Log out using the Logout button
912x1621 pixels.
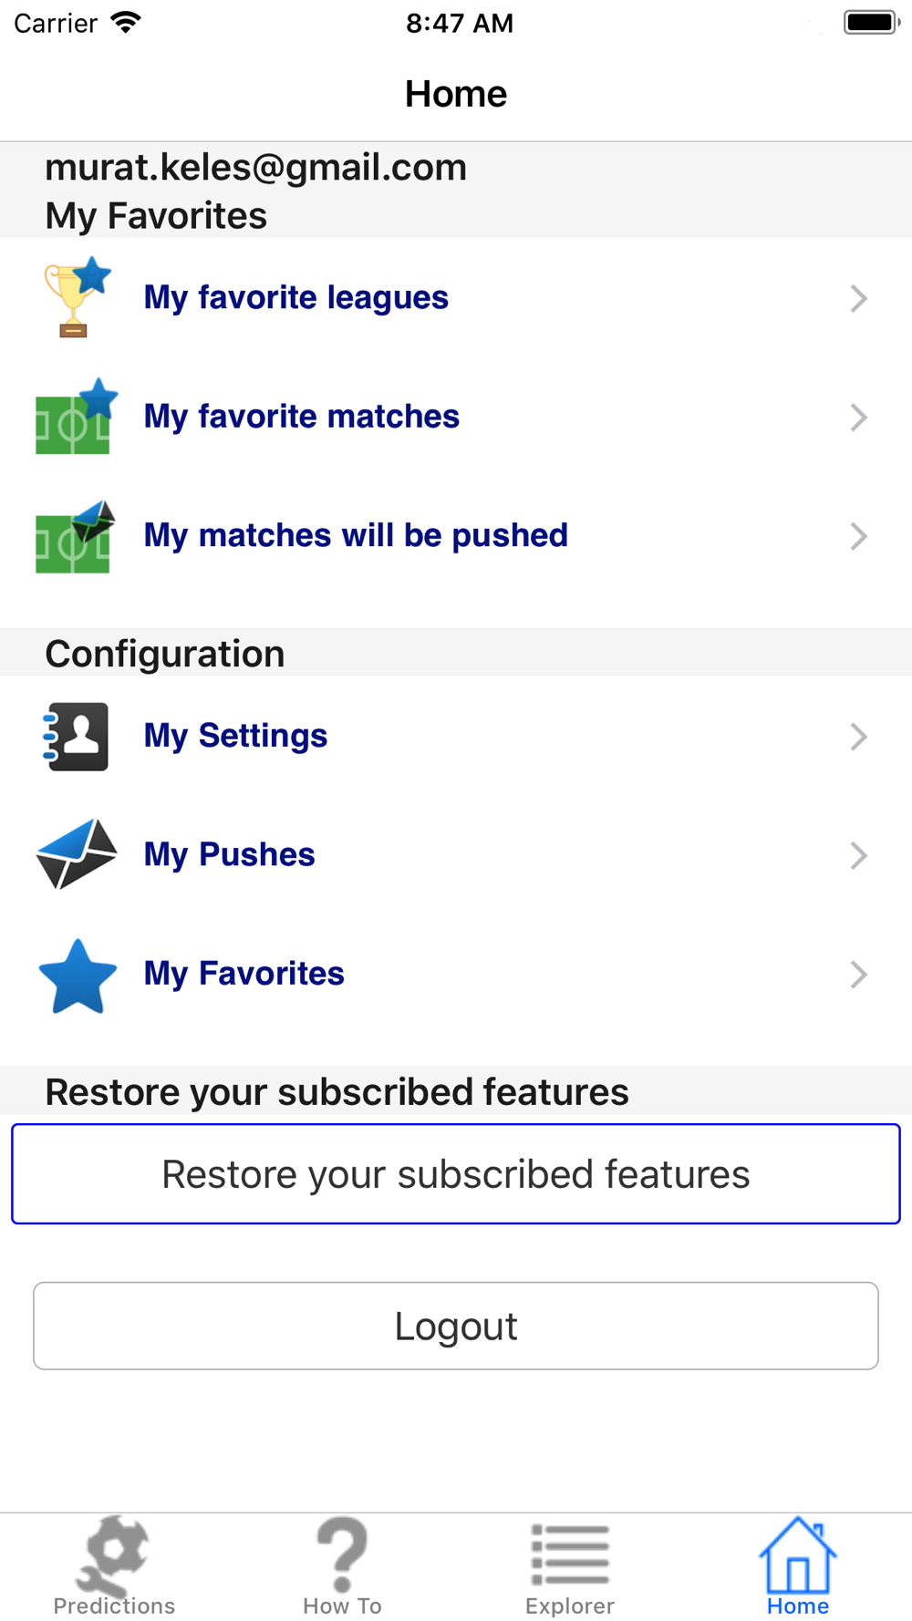456,1326
